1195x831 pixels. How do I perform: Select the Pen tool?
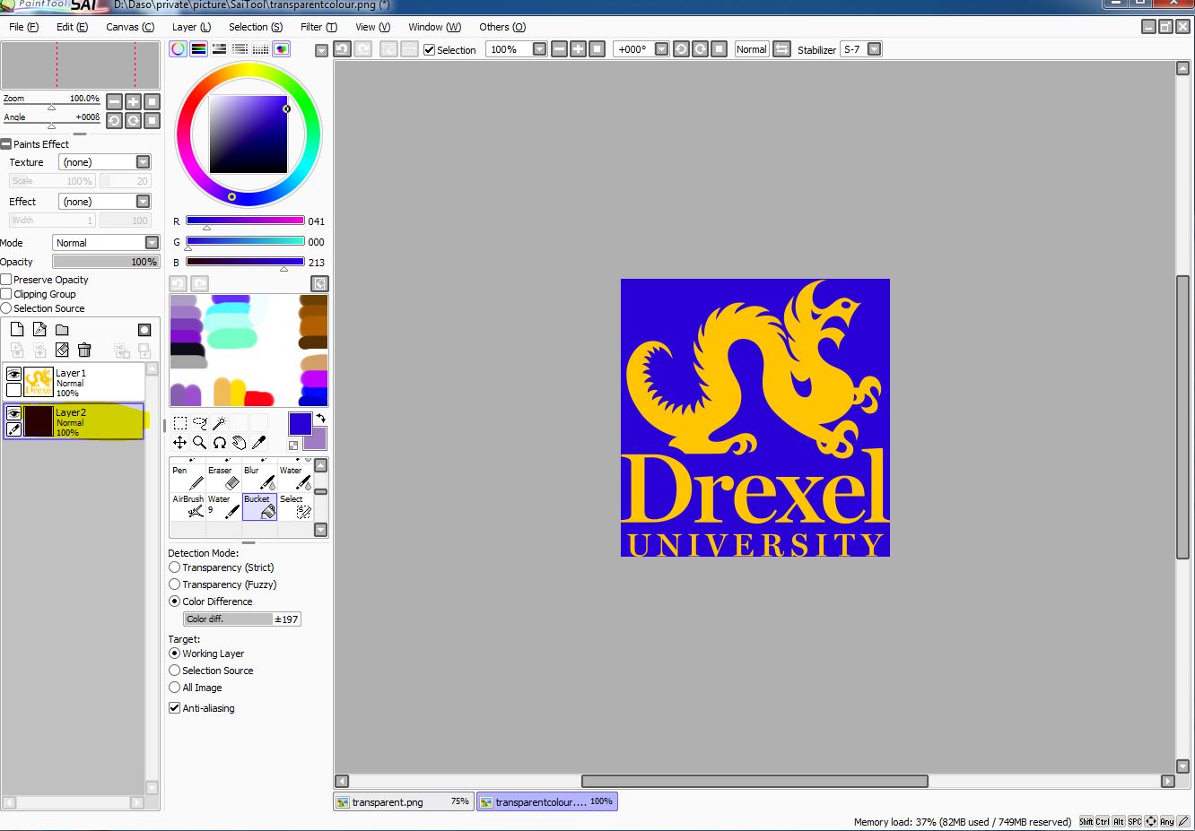tap(187, 478)
